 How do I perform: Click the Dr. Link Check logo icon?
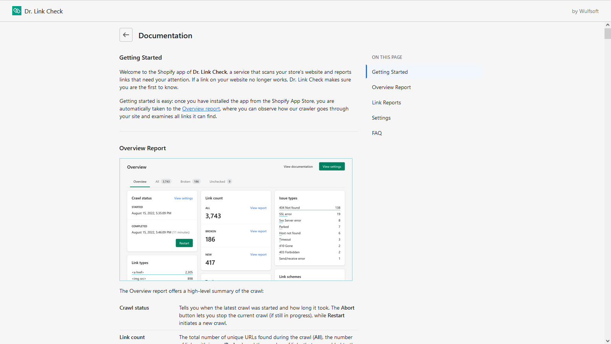tap(17, 11)
